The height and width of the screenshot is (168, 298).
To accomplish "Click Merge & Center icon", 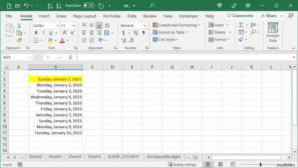I will tap(107, 33).
